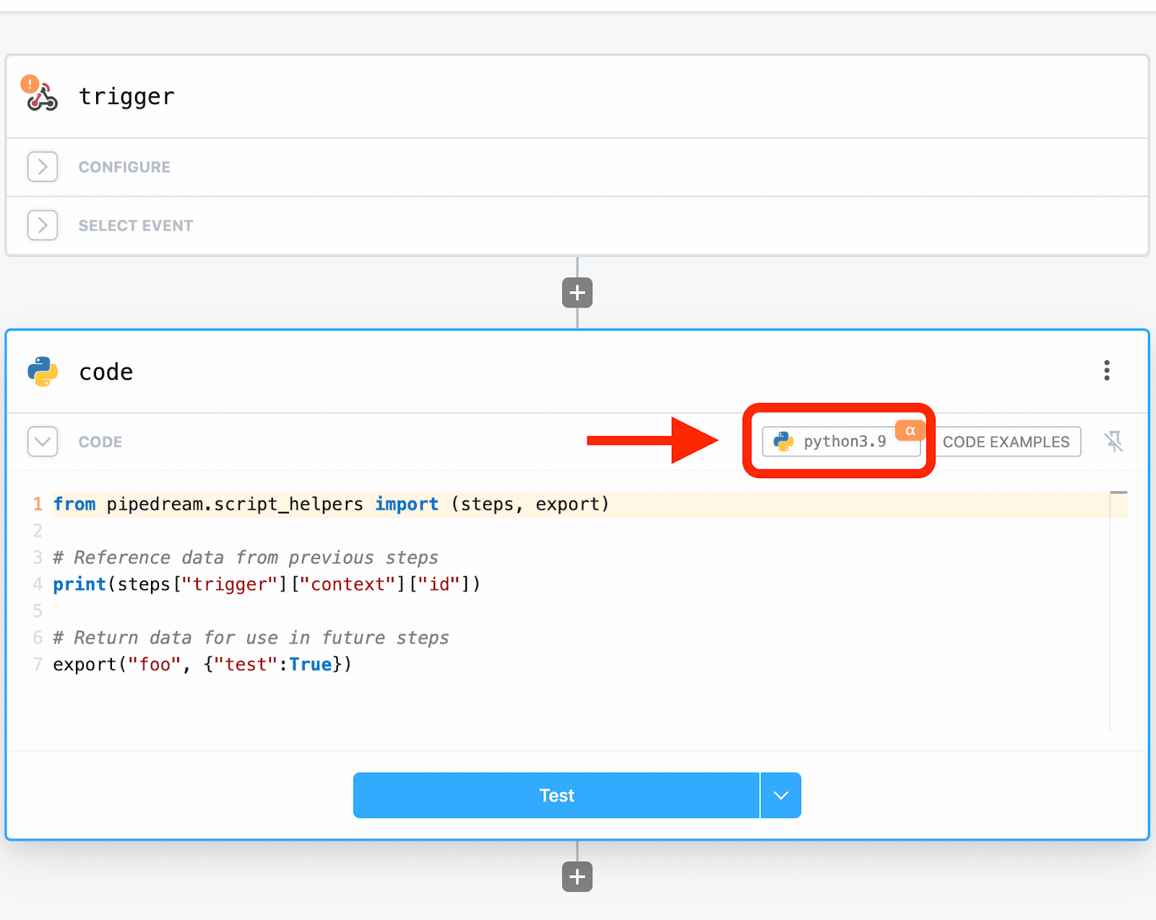
Task: Click line number 1 in the gutter
Action: [x=38, y=504]
